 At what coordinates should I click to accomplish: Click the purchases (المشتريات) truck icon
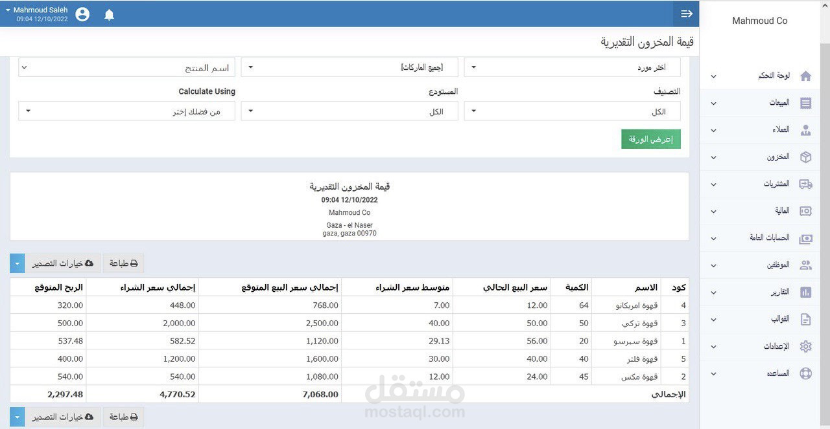point(806,184)
